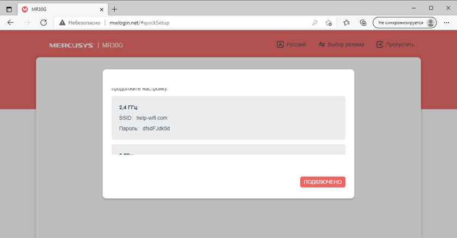Open the saved passwords key icon

315,22
